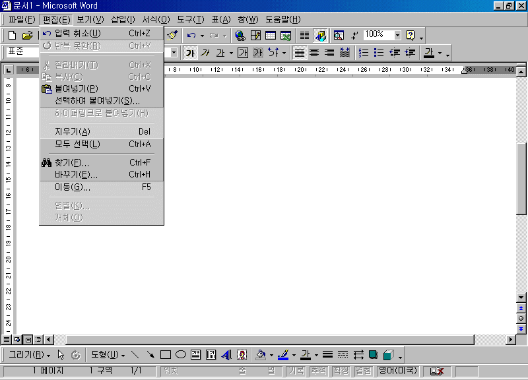
Task: Open the 그리기(R) drawing menu button
Action: pyautogui.click(x=29, y=355)
